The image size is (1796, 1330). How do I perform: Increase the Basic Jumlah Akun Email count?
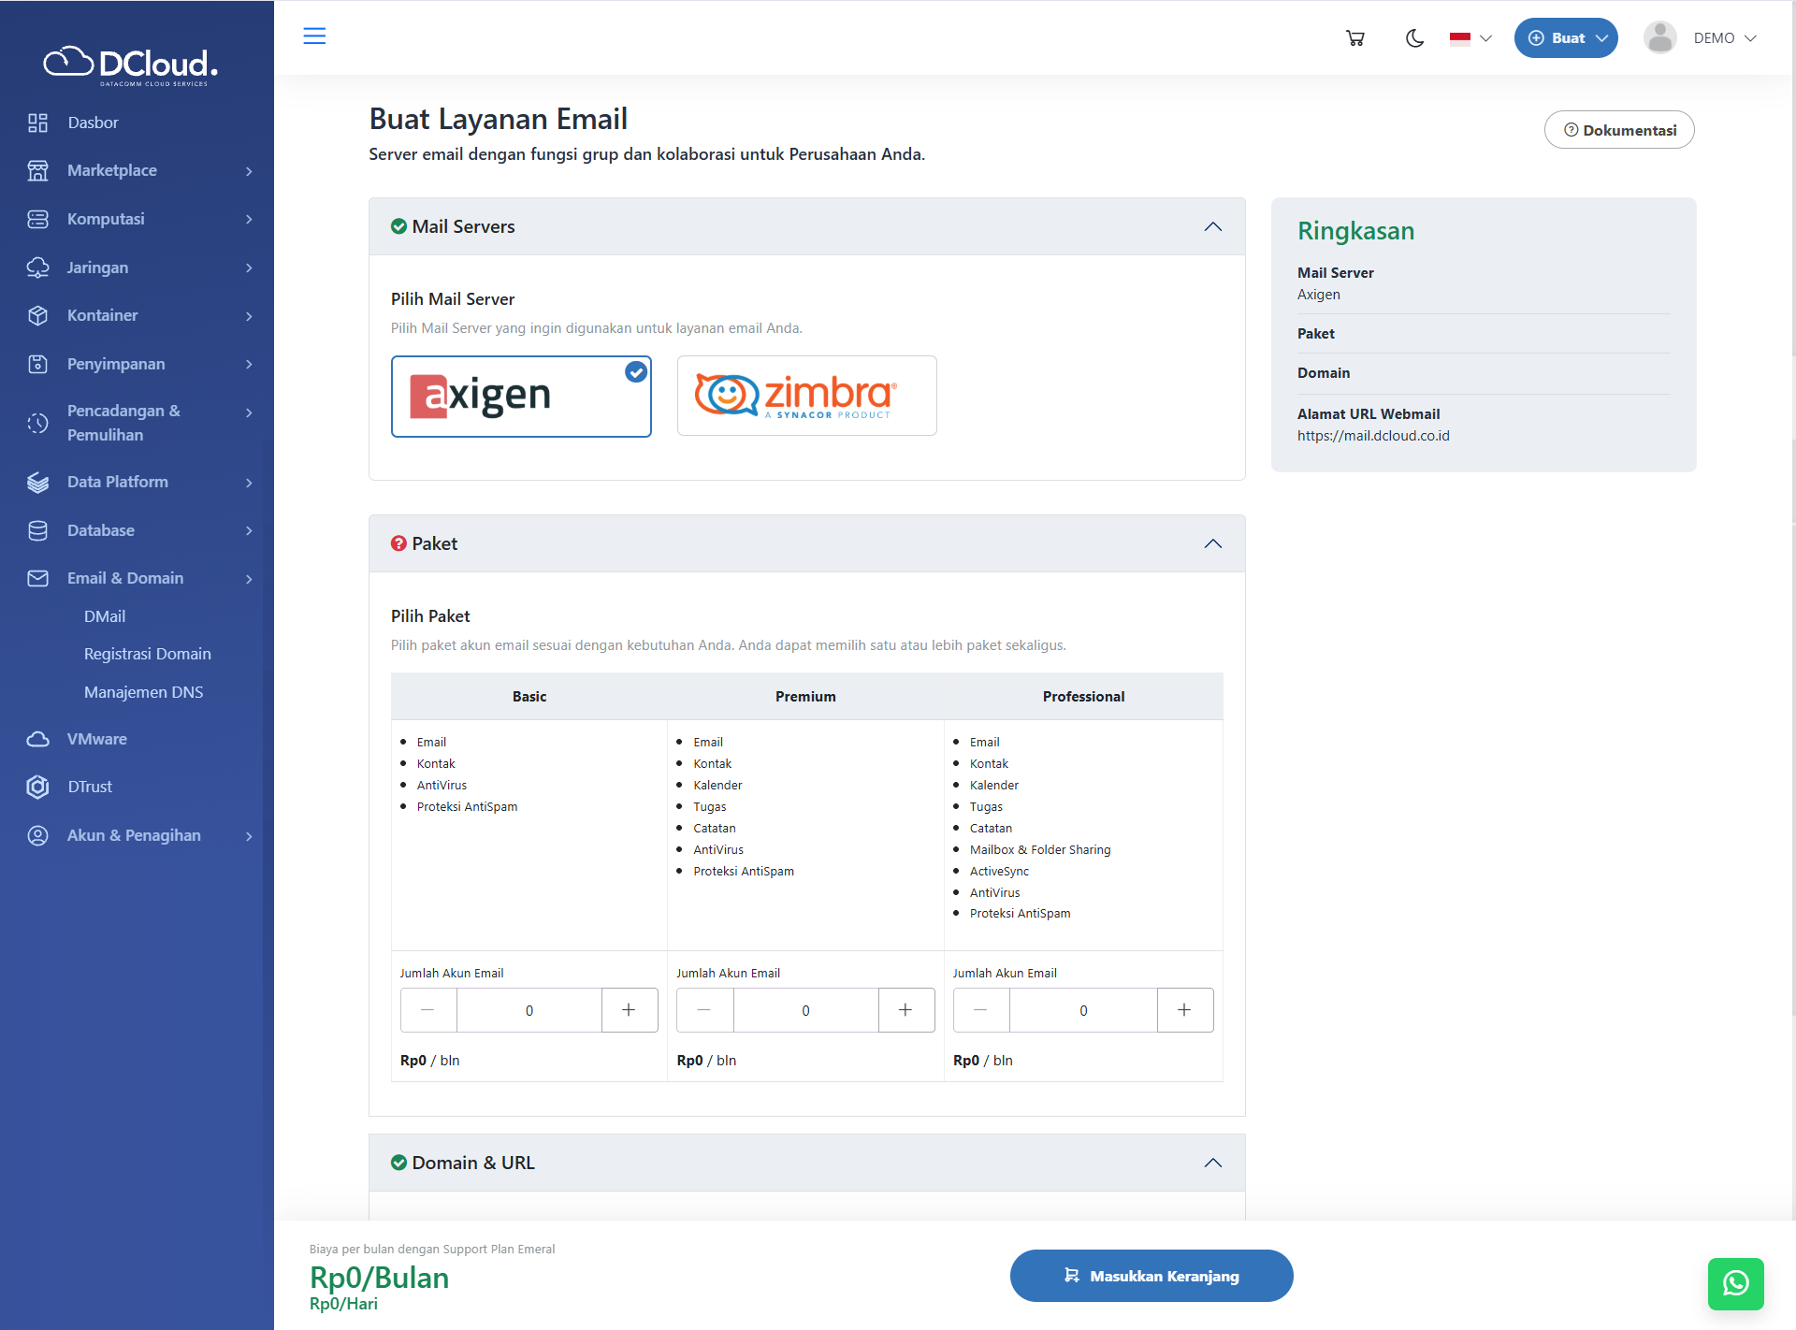tap(629, 1010)
